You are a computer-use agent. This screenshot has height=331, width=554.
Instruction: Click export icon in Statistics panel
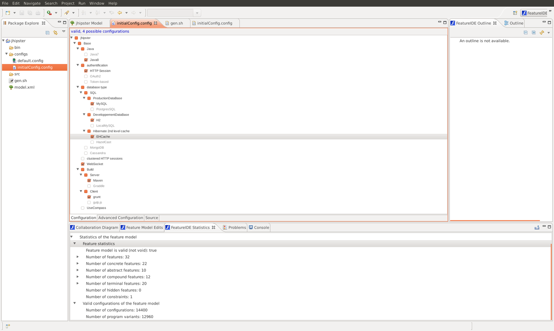pyautogui.click(x=537, y=227)
